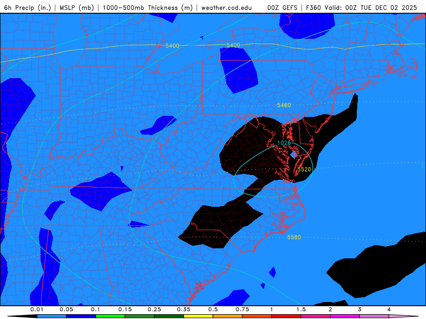Select the 1026 isobar label on map
Viewport: 426px width, 319px height.
pyautogui.click(x=284, y=142)
